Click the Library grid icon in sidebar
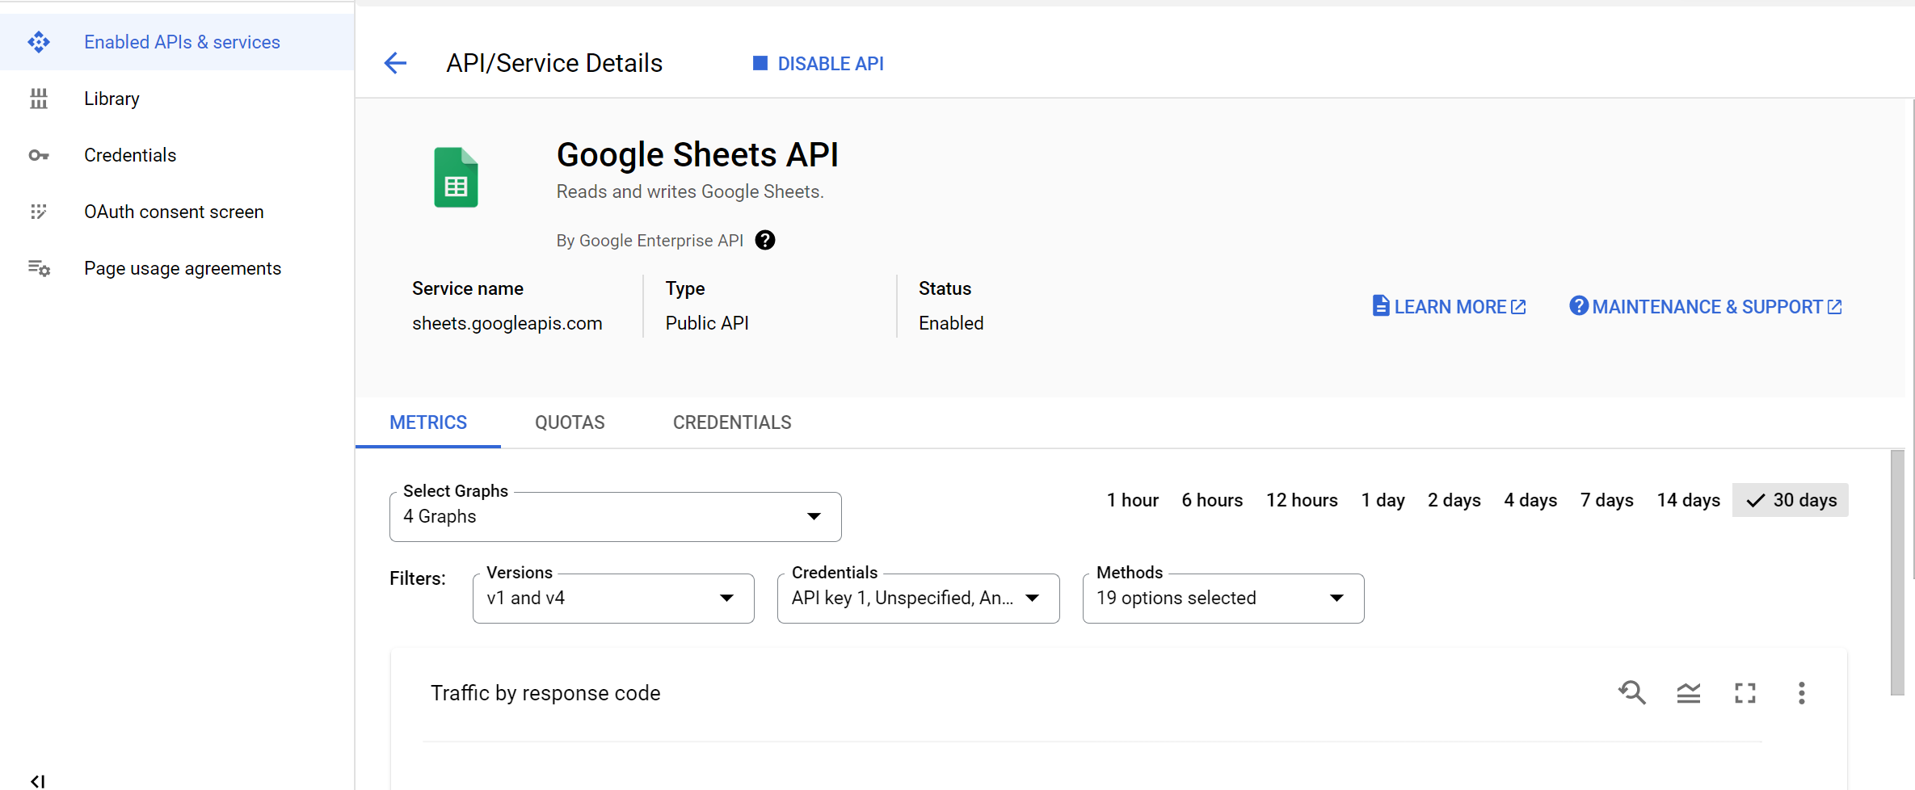The image size is (1915, 790). pyautogui.click(x=38, y=99)
